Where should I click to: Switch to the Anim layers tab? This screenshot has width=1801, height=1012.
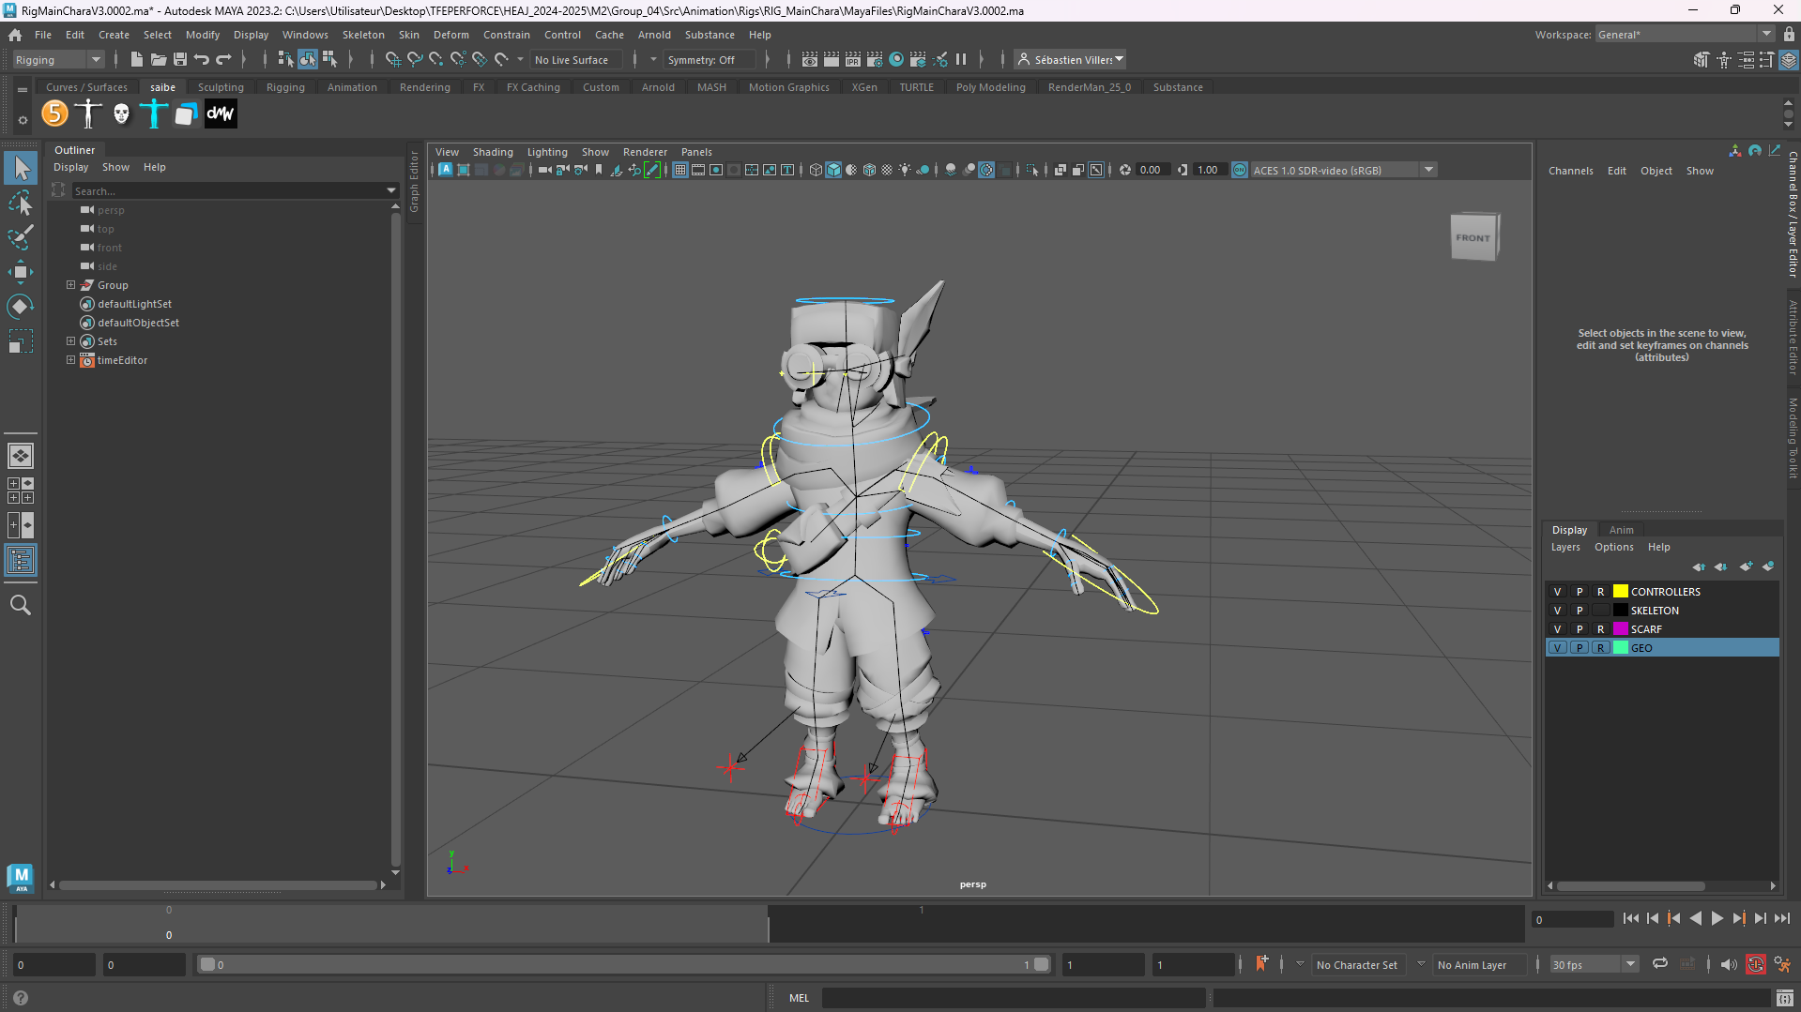pos(1621,530)
